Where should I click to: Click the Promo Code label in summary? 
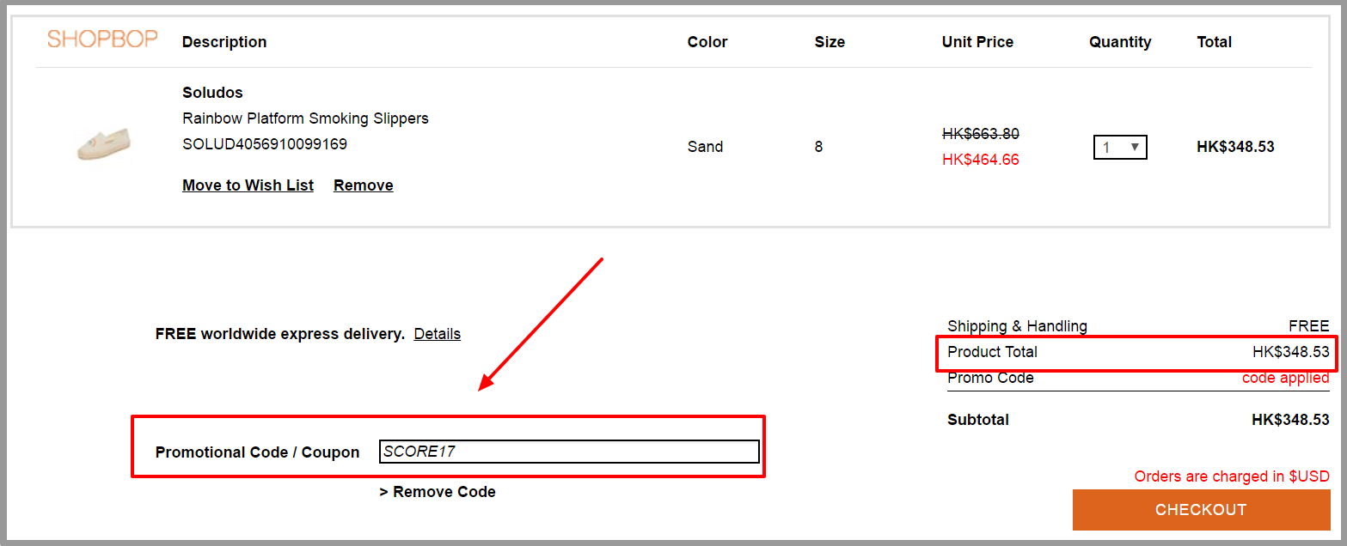pyautogui.click(x=990, y=378)
